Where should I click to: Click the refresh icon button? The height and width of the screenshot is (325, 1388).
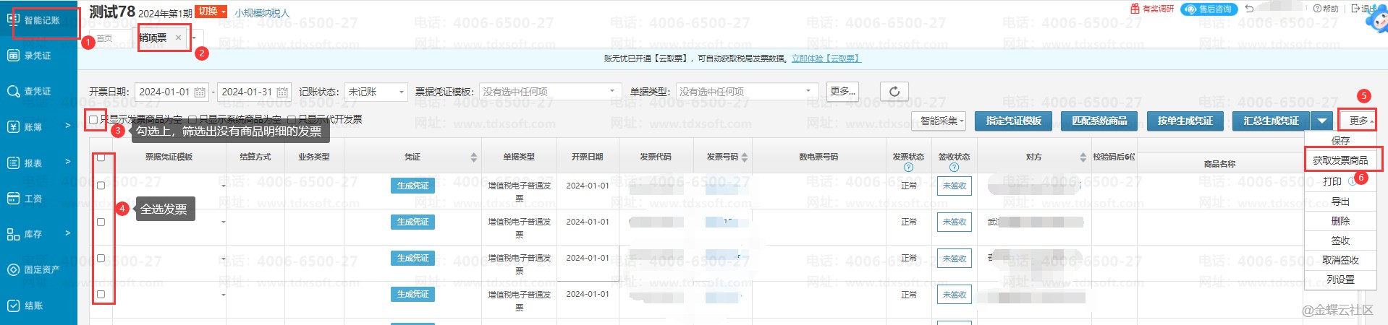[894, 92]
